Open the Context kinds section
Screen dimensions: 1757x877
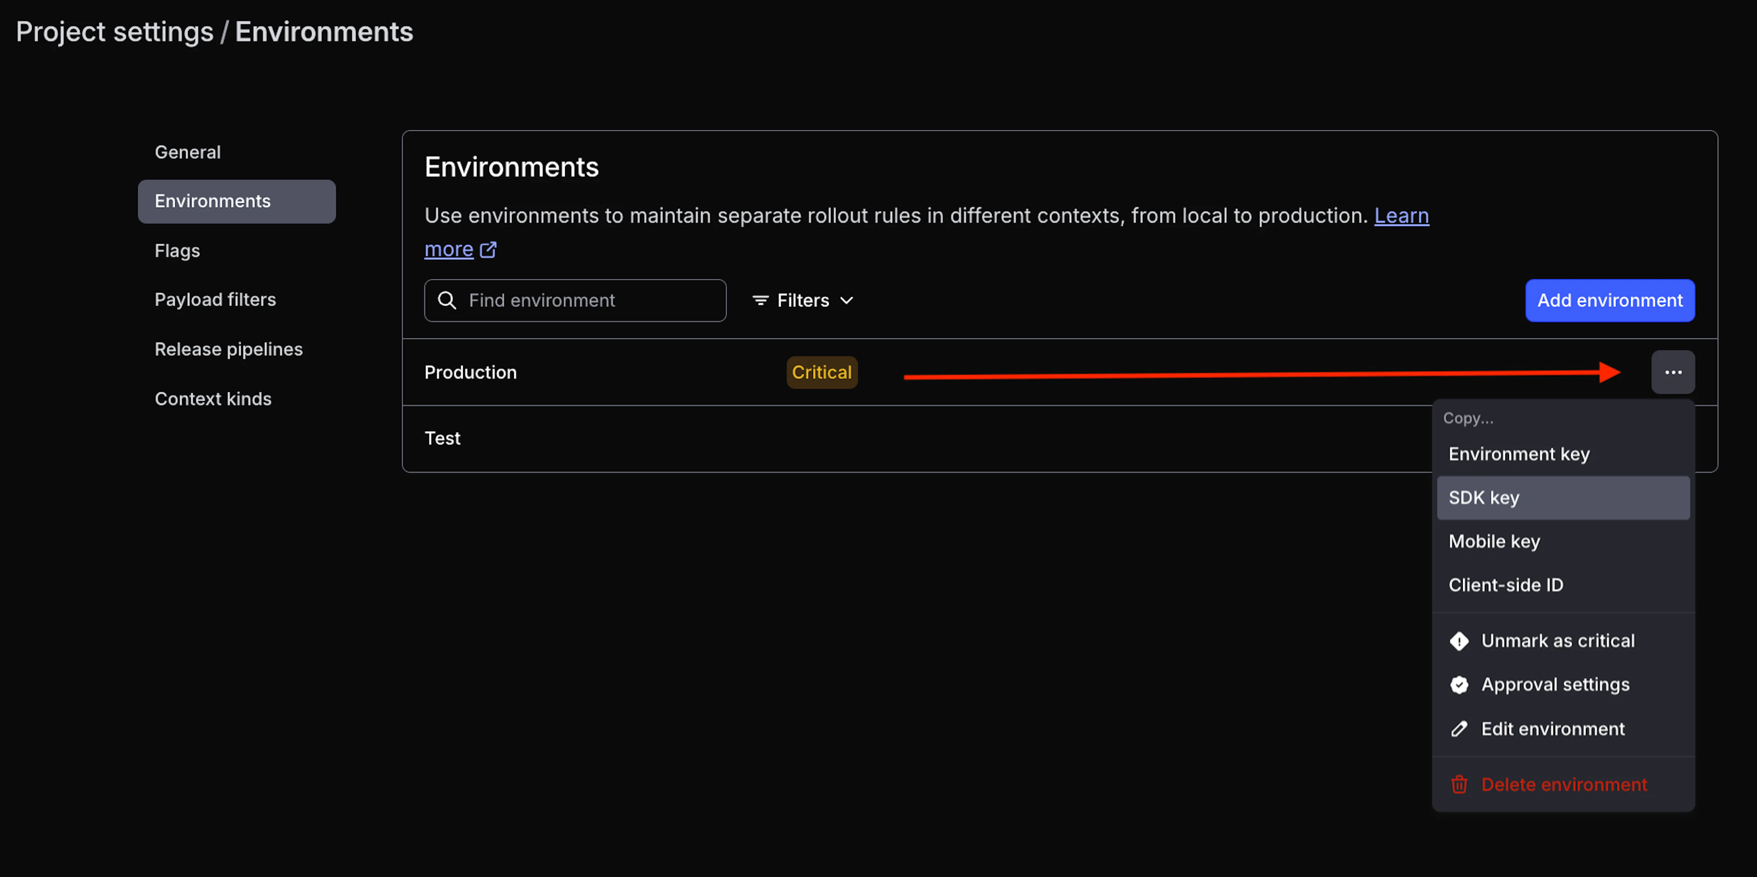click(x=214, y=399)
